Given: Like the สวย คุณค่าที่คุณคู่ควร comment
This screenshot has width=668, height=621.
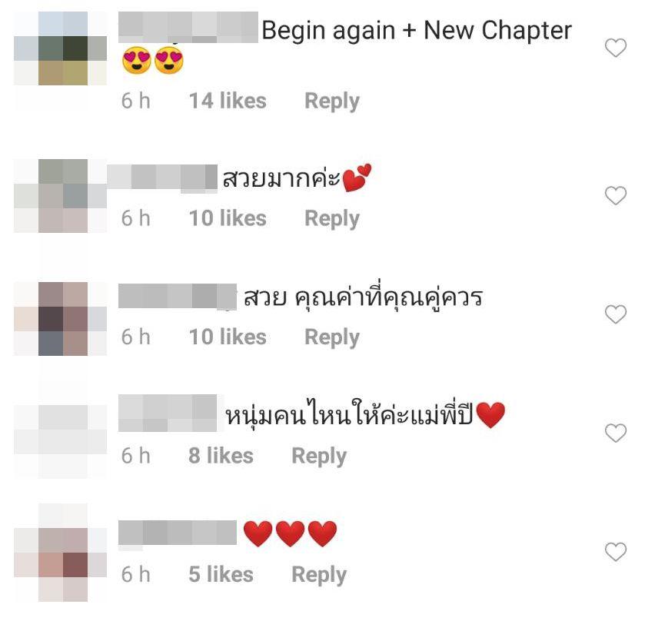Looking at the screenshot, I should click(616, 314).
